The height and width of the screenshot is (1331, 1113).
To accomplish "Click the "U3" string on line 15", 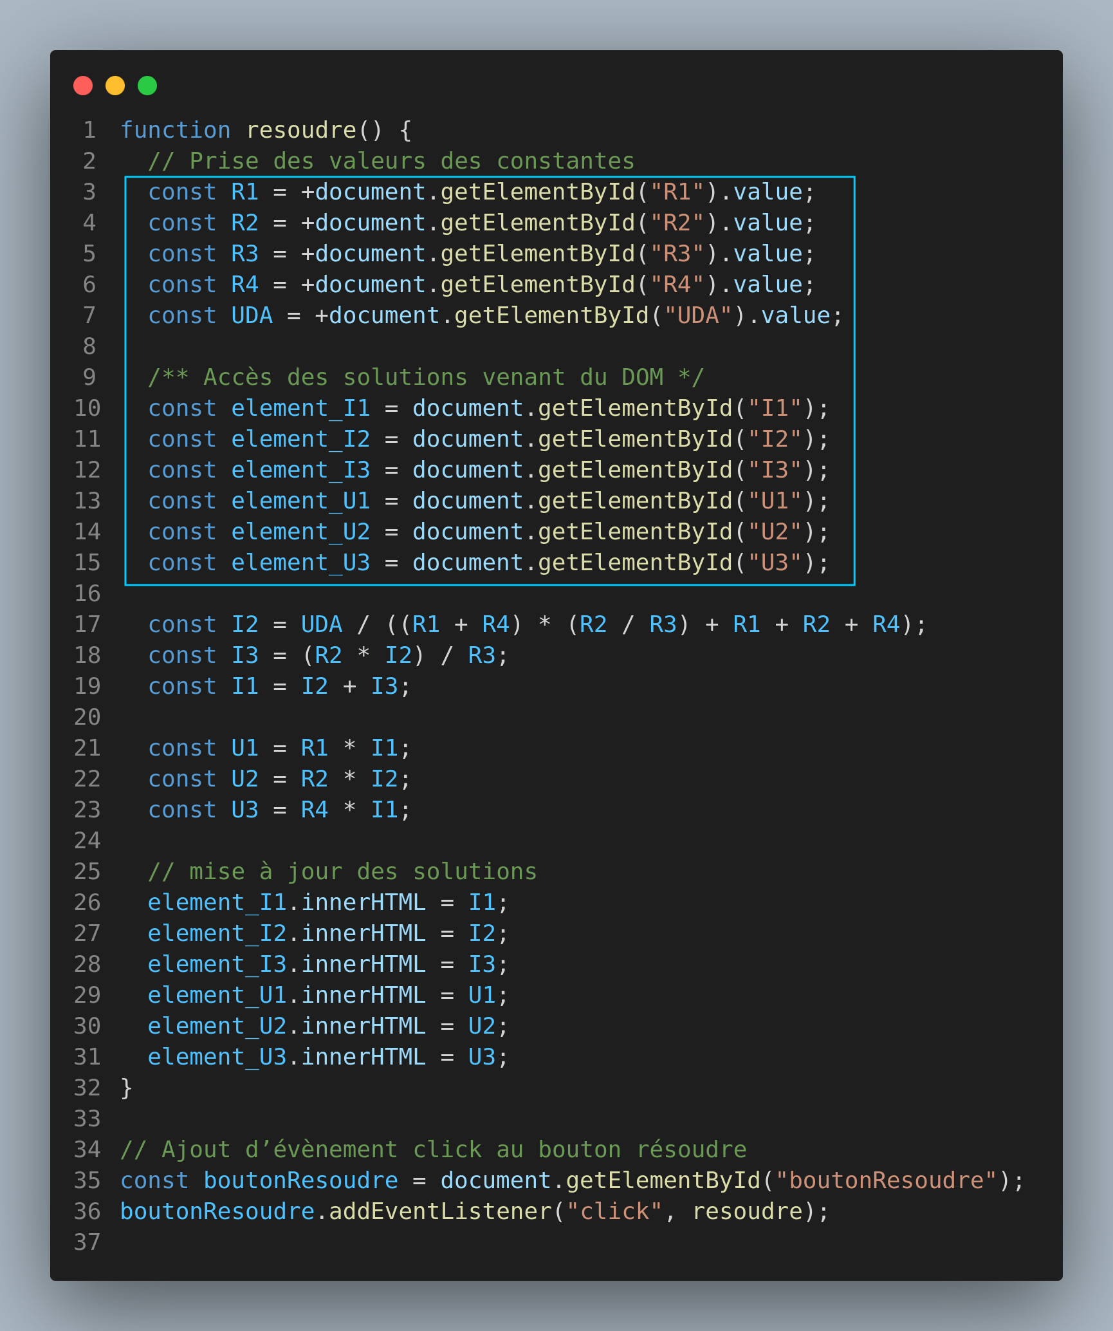I will (775, 563).
